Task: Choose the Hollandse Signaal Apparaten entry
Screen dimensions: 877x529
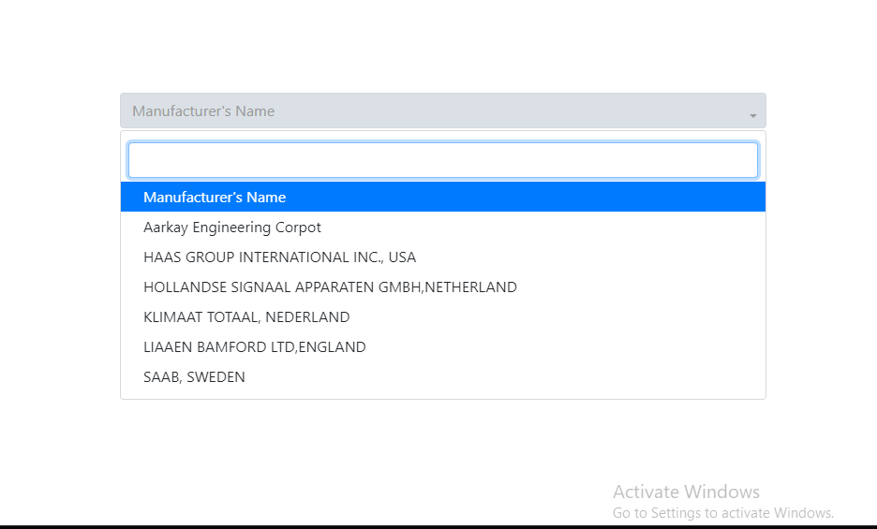Action: 330,287
